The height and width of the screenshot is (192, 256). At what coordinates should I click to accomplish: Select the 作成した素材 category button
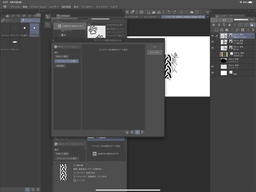(x=62, y=57)
